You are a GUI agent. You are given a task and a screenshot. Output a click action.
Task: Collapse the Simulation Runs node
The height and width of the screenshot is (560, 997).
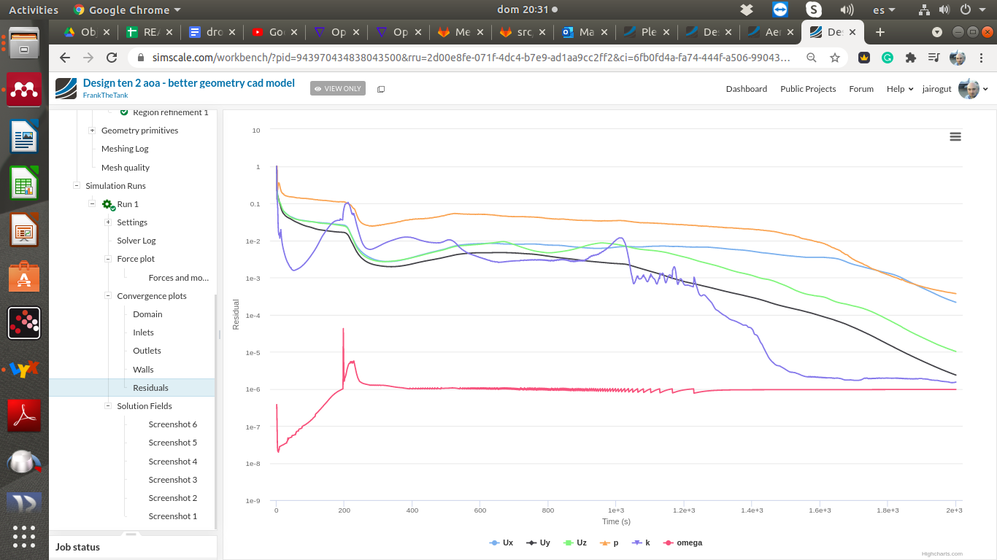point(76,186)
